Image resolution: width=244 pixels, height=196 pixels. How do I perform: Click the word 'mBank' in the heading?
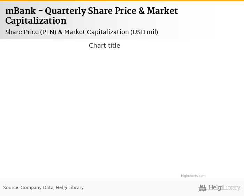click(x=21, y=11)
